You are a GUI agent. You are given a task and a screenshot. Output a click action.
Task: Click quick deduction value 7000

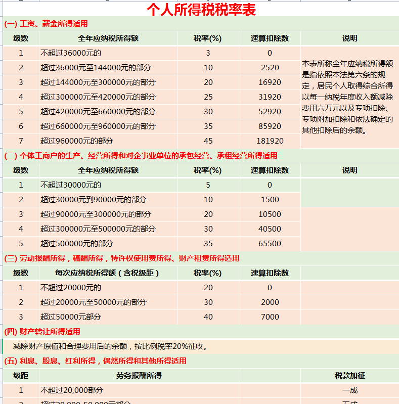pos(270,317)
